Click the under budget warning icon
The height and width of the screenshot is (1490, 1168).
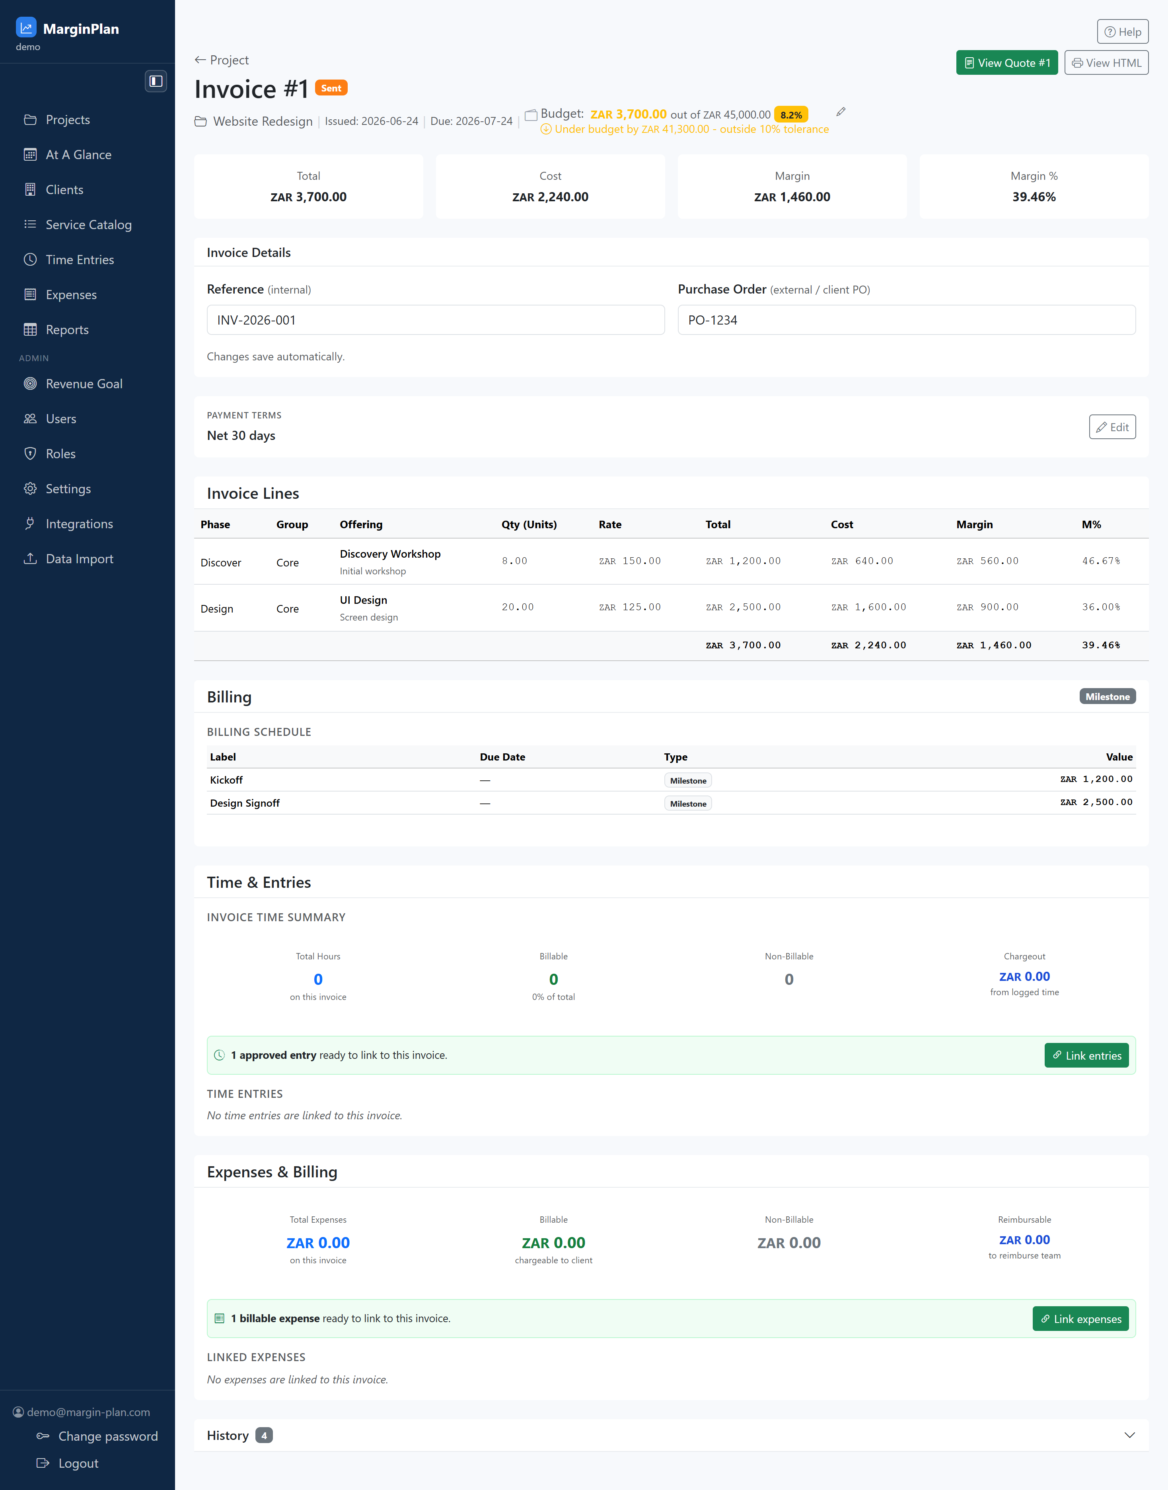[x=546, y=129]
